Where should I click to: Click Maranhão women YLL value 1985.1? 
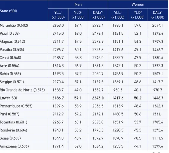pos(118,26)
